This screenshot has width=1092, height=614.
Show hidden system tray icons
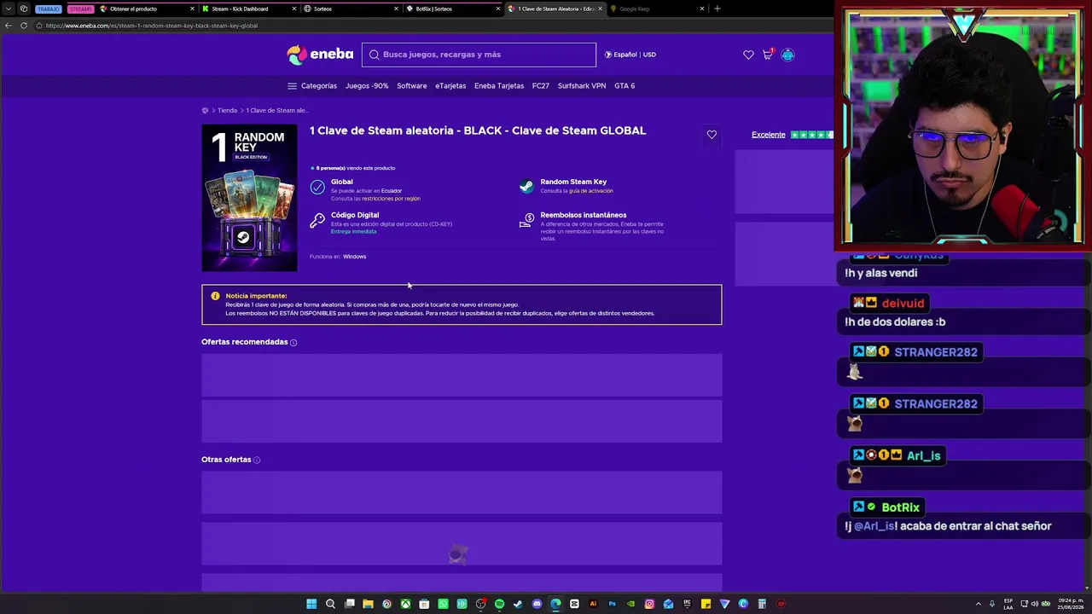978,604
